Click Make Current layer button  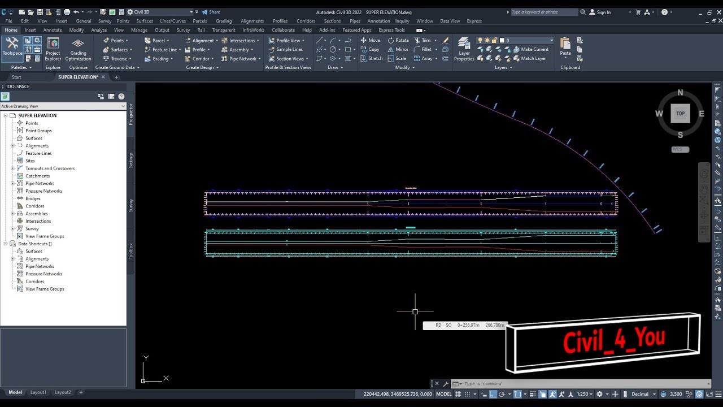[x=531, y=49]
